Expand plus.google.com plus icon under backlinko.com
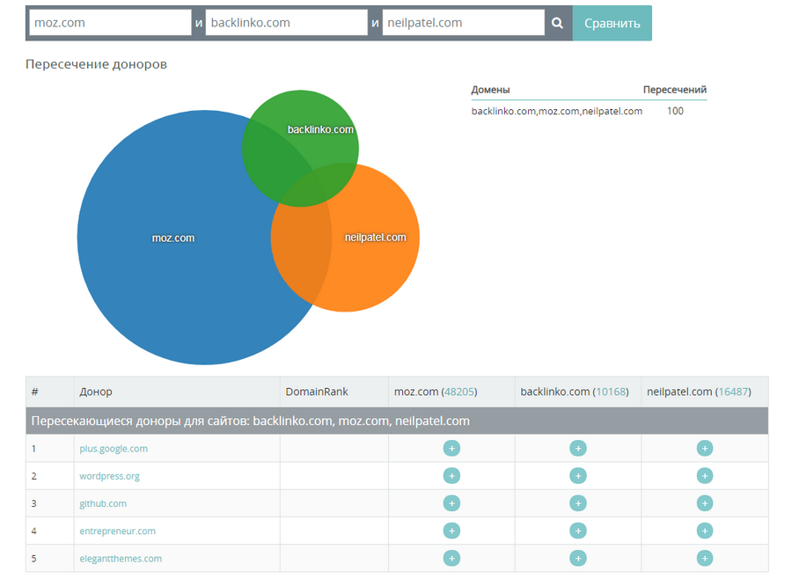The image size is (792, 579). 578,448
